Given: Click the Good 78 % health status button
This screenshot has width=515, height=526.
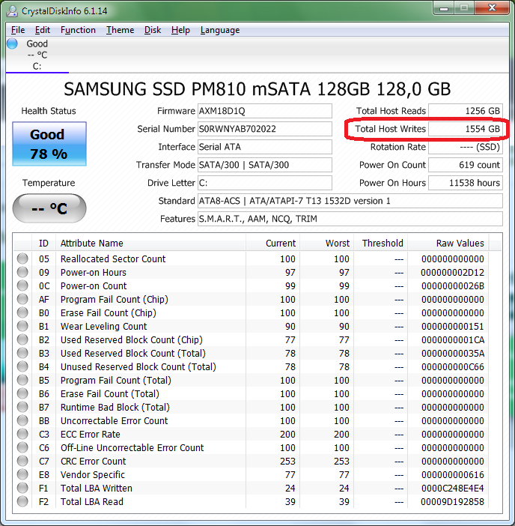Looking at the screenshot, I should tap(49, 144).
